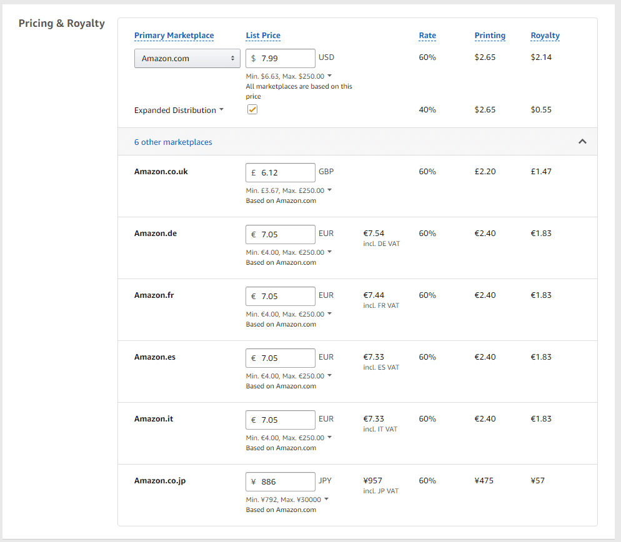Viewport: 621px width, 542px height.
Task: Click the USD list price field 7.99
Action: tap(281, 58)
